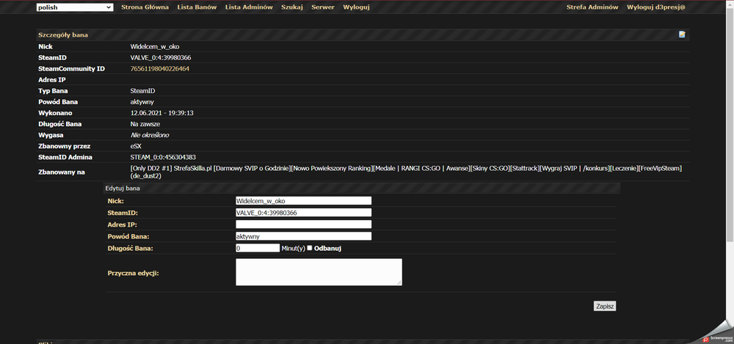Click the empty Adres IP input field
Viewport: 734px width, 344px height.
(x=303, y=224)
